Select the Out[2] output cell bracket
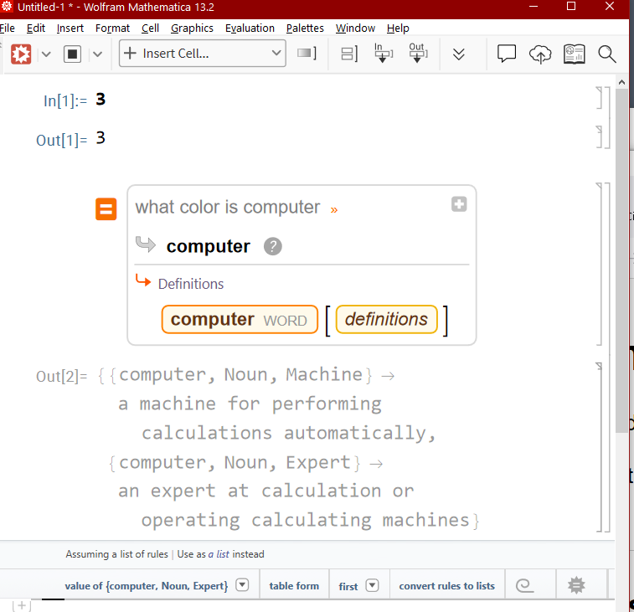 (x=600, y=447)
